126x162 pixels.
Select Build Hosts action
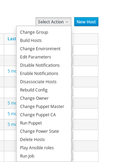click(44, 41)
